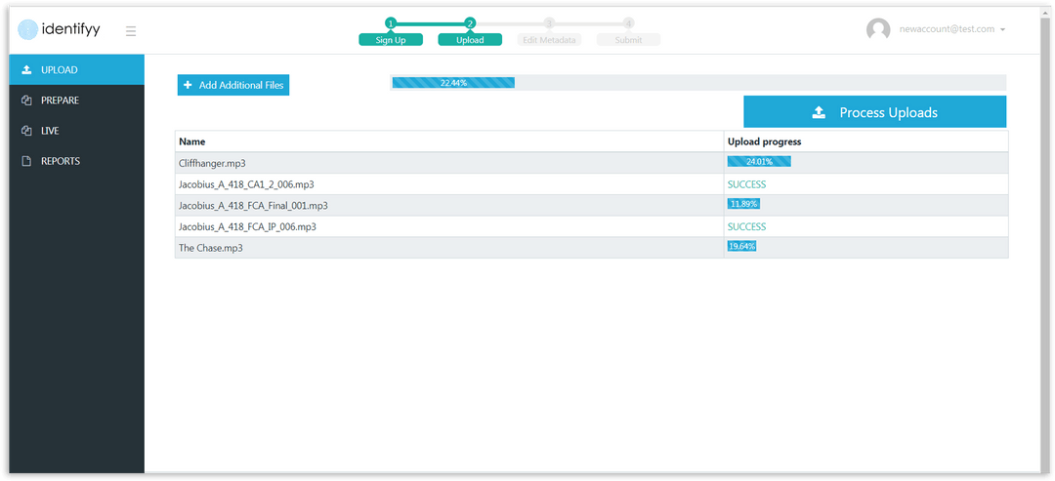Click the plus icon on Add Additional Files
1055x481 pixels.
[188, 85]
